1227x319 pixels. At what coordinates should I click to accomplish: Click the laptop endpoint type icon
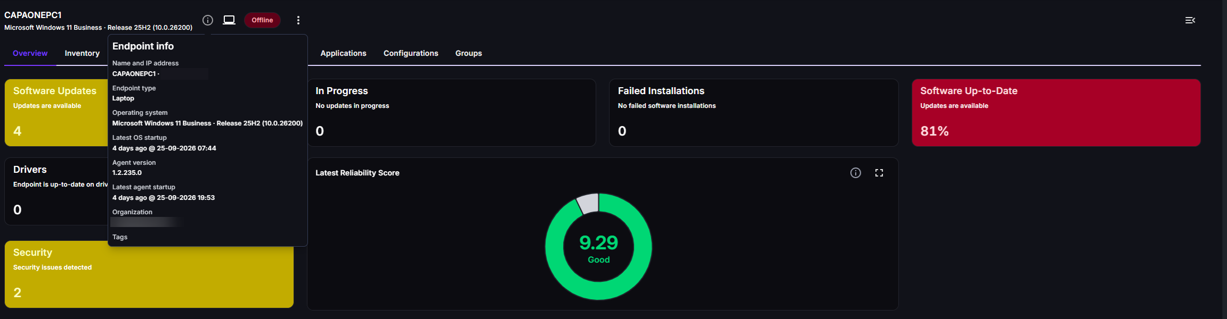click(x=229, y=20)
